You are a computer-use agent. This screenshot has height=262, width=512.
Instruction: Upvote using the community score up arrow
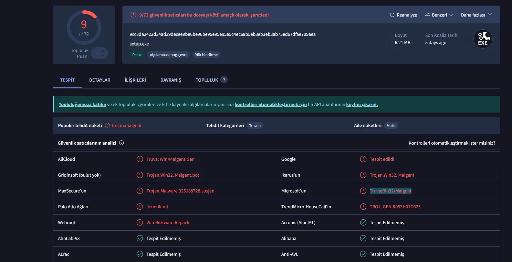tap(103, 51)
